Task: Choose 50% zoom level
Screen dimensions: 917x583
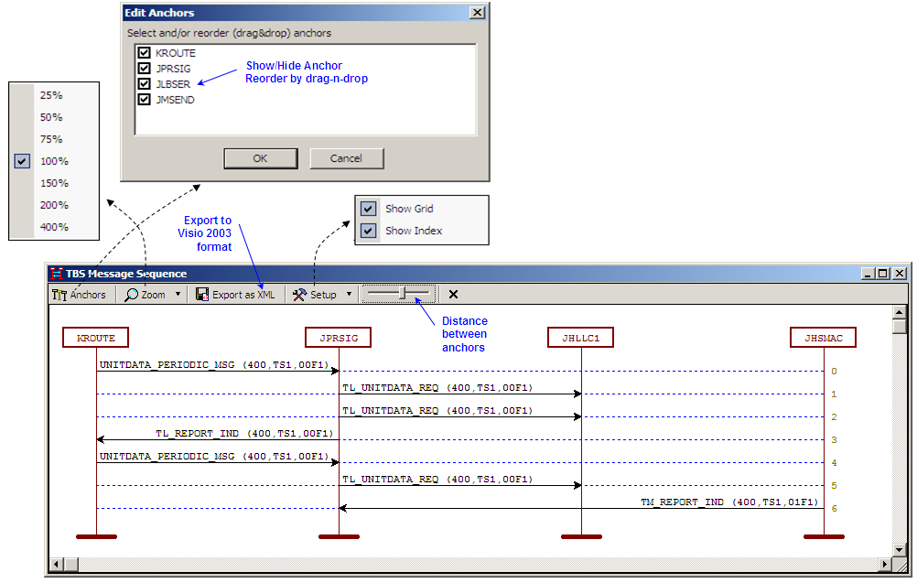Action: tap(51, 117)
